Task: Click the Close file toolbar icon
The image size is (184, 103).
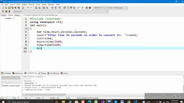Action: [16, 8]
